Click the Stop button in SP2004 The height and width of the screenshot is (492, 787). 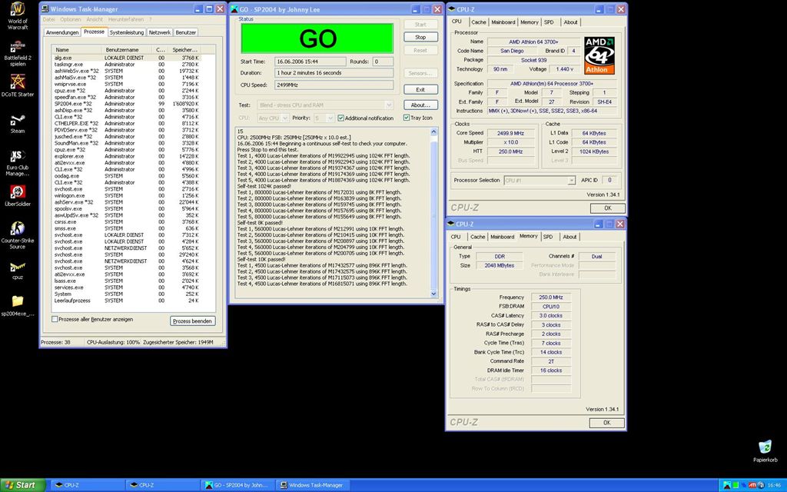coord(420,37)
